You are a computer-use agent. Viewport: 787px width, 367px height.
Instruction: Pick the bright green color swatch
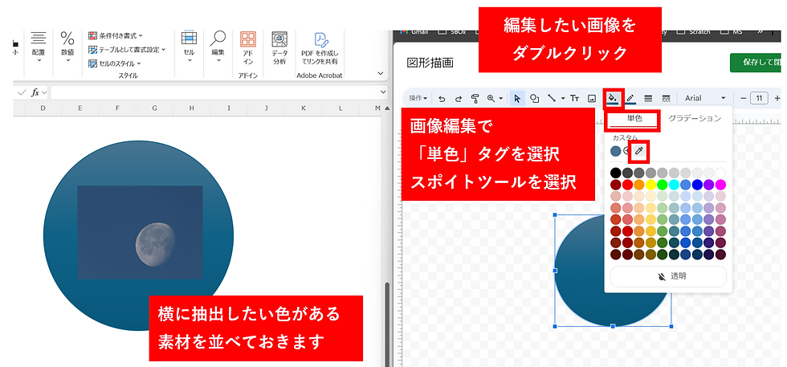coord(663,185)
